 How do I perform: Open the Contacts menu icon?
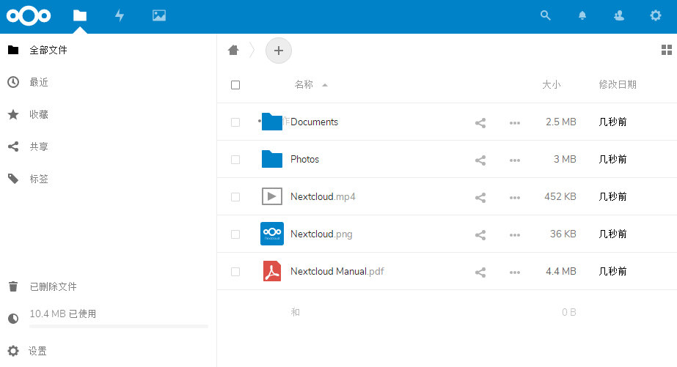pos(619,15)
